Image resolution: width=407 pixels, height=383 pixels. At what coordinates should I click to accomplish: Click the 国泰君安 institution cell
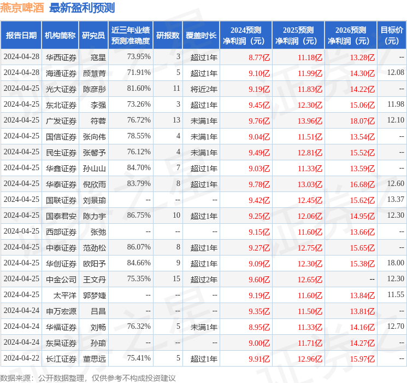[x=61, y=216]
